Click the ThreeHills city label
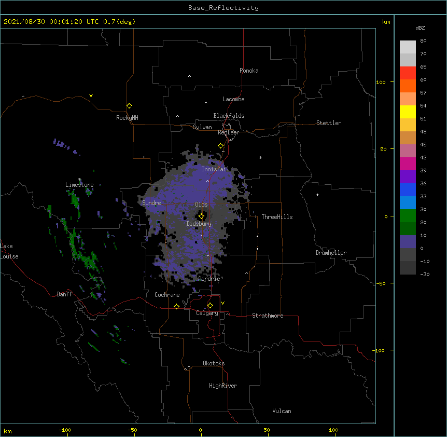The image size is (447, 437). click(277, 217)
